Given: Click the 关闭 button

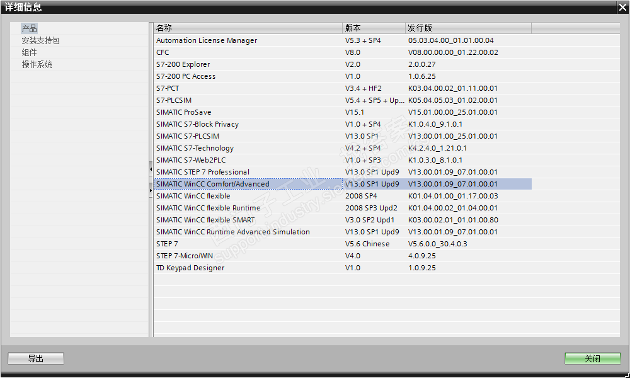Looking at the screenshot, I should point(593,358).
